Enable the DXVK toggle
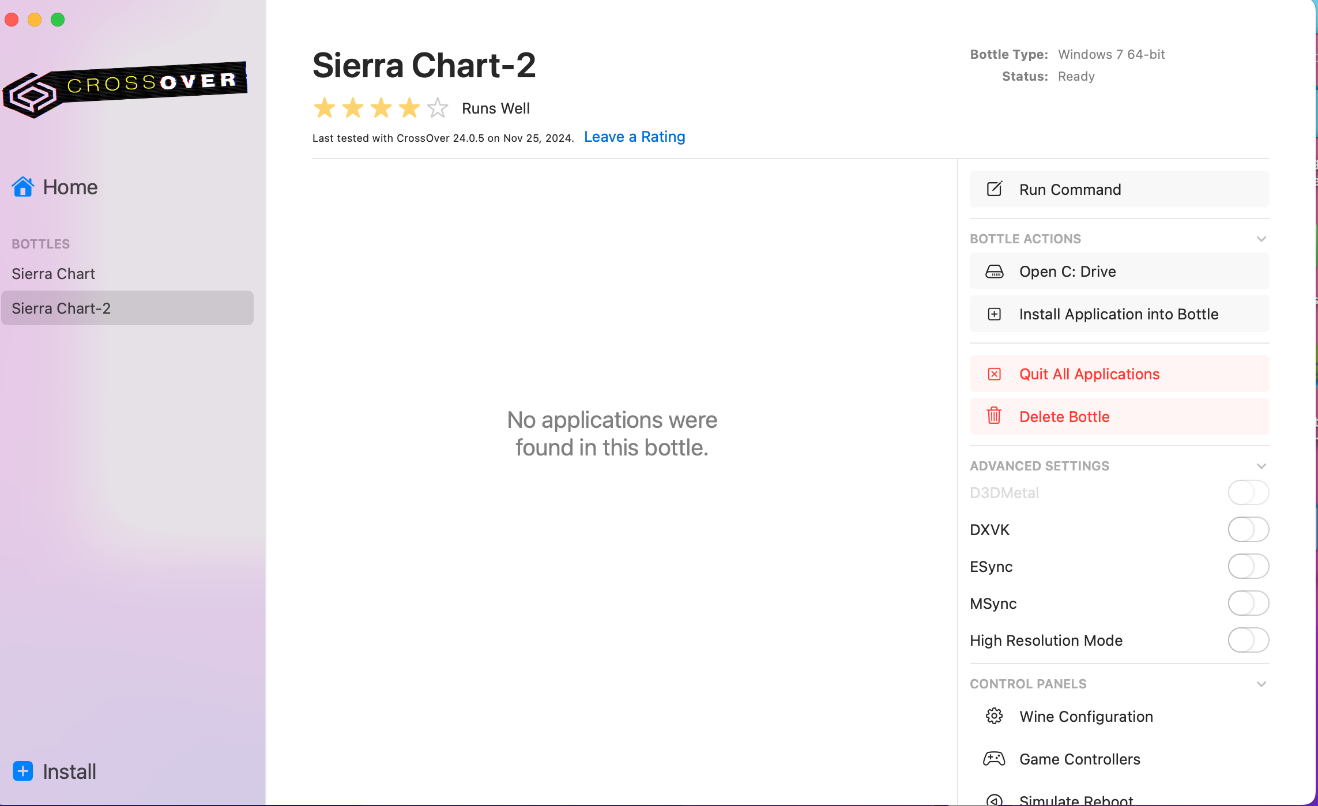1318x806 pixels. click(x=1248, y=529)
